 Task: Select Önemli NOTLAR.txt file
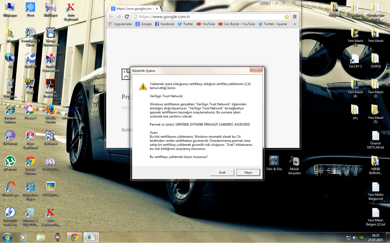click(x=376, y=140)
